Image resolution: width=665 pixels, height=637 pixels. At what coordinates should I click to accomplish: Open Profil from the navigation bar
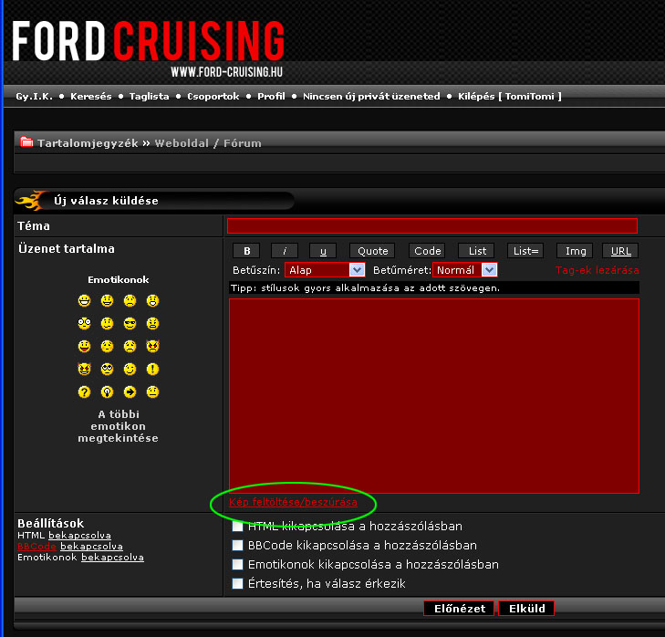point(271,97)
